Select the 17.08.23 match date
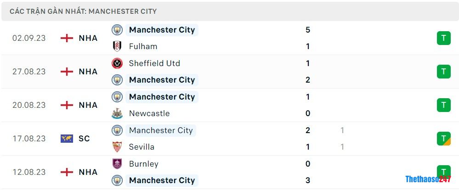The height and width of the screenshot is (190, 459). [29, 139]
